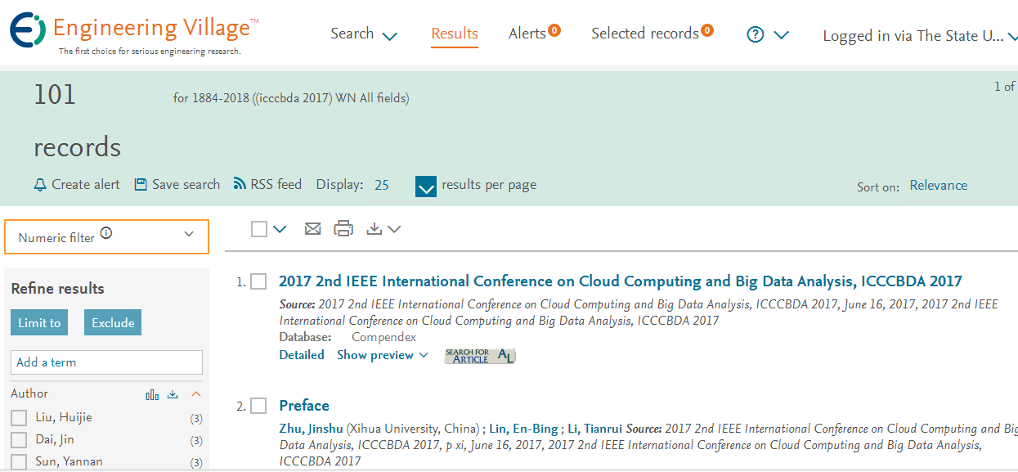The width and height of the screenshot is (1018, 472).
Task: Collapse the Author facet section
Action: tap(195, 394)
